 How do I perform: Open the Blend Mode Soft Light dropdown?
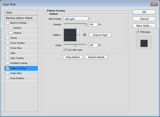77,19
